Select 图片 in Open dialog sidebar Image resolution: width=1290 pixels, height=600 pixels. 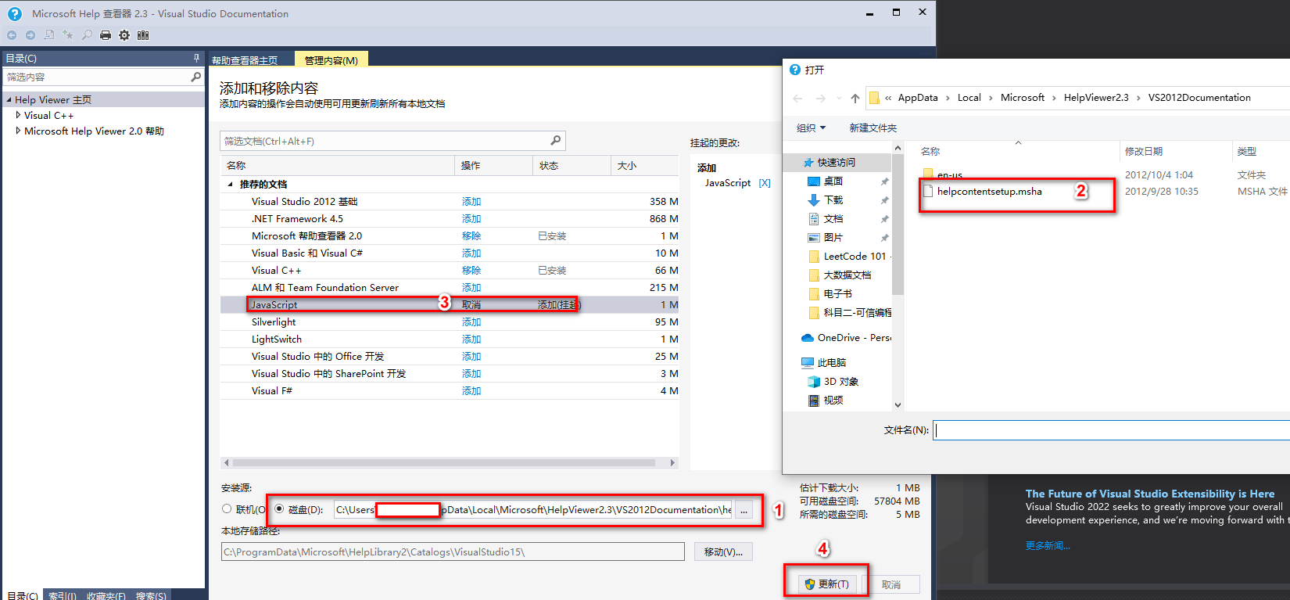(833, 237)
